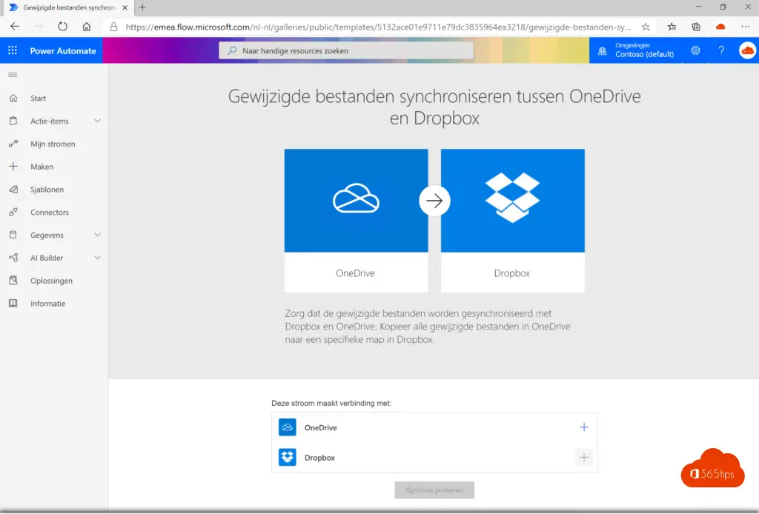Click the Gegevens database icon
759x514 pixels.
coord(13,235)
